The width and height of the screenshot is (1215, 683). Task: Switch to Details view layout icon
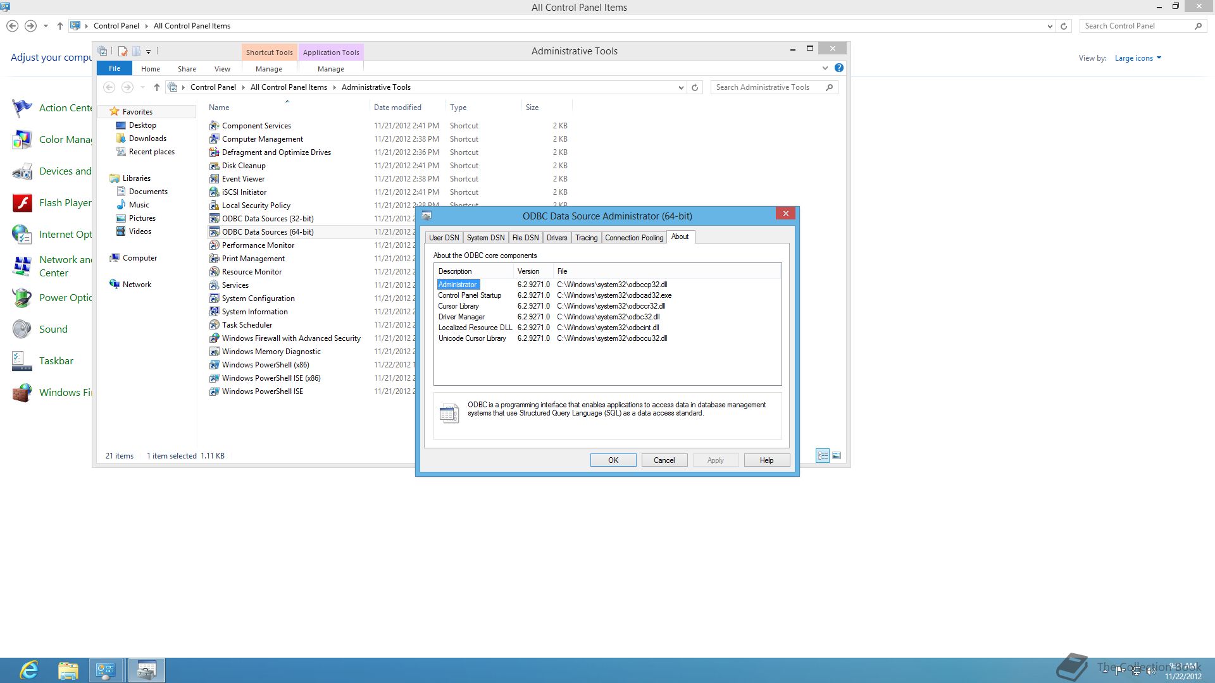pos(823,455)
